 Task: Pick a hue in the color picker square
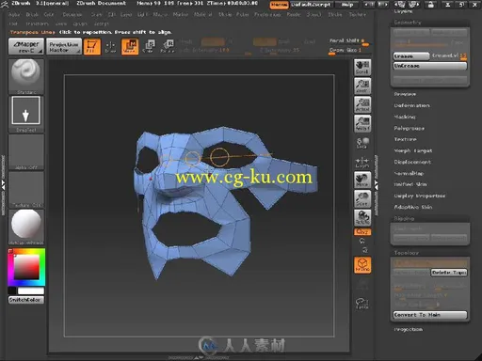26,267
